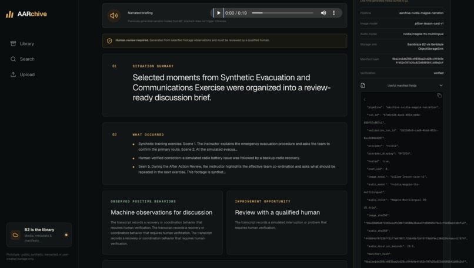Click the storage sink Backblaze B2 value
474x268 pixels.
click(425, 46)
